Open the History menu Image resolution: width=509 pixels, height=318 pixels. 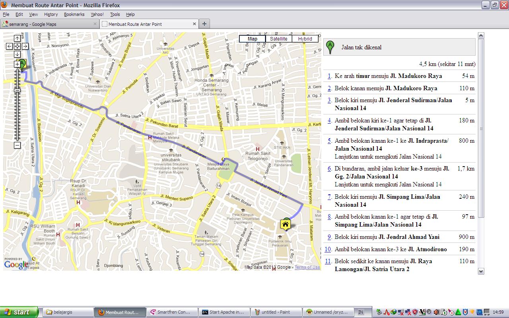pyautogui.click(x=51, y=14)
